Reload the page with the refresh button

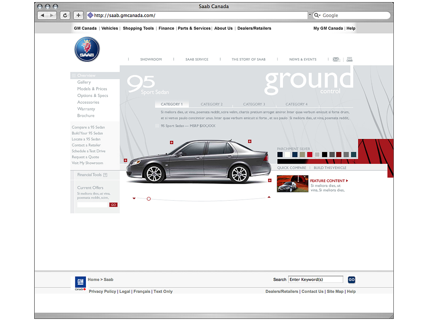pyautogui.click(x=65, y=15)
